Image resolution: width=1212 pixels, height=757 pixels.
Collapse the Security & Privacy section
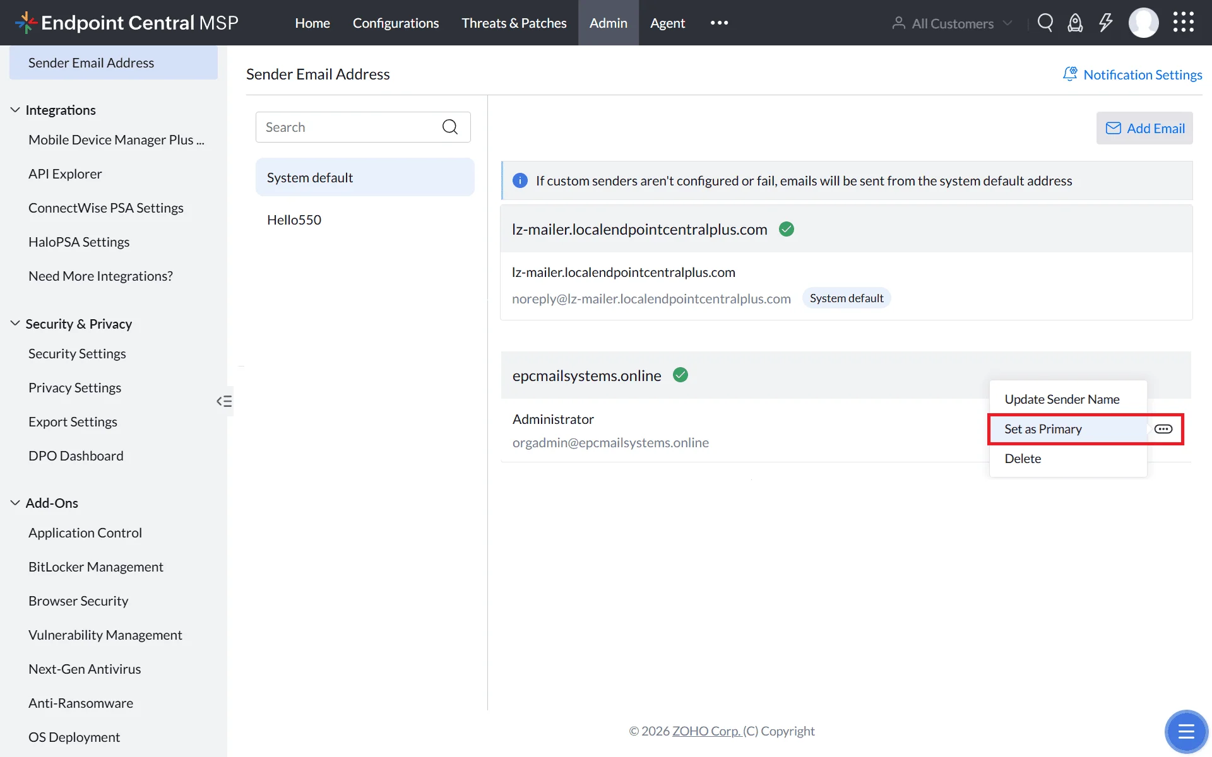[x=15, y=324]
